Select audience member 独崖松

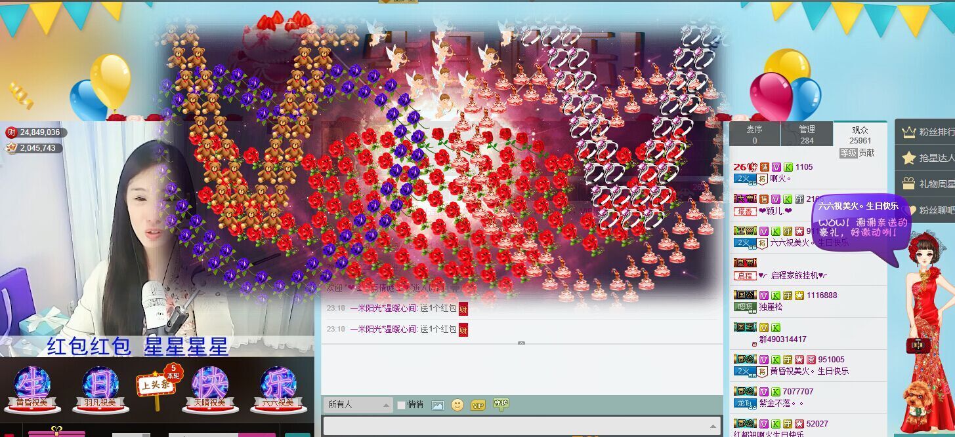[x=770, y=307]
